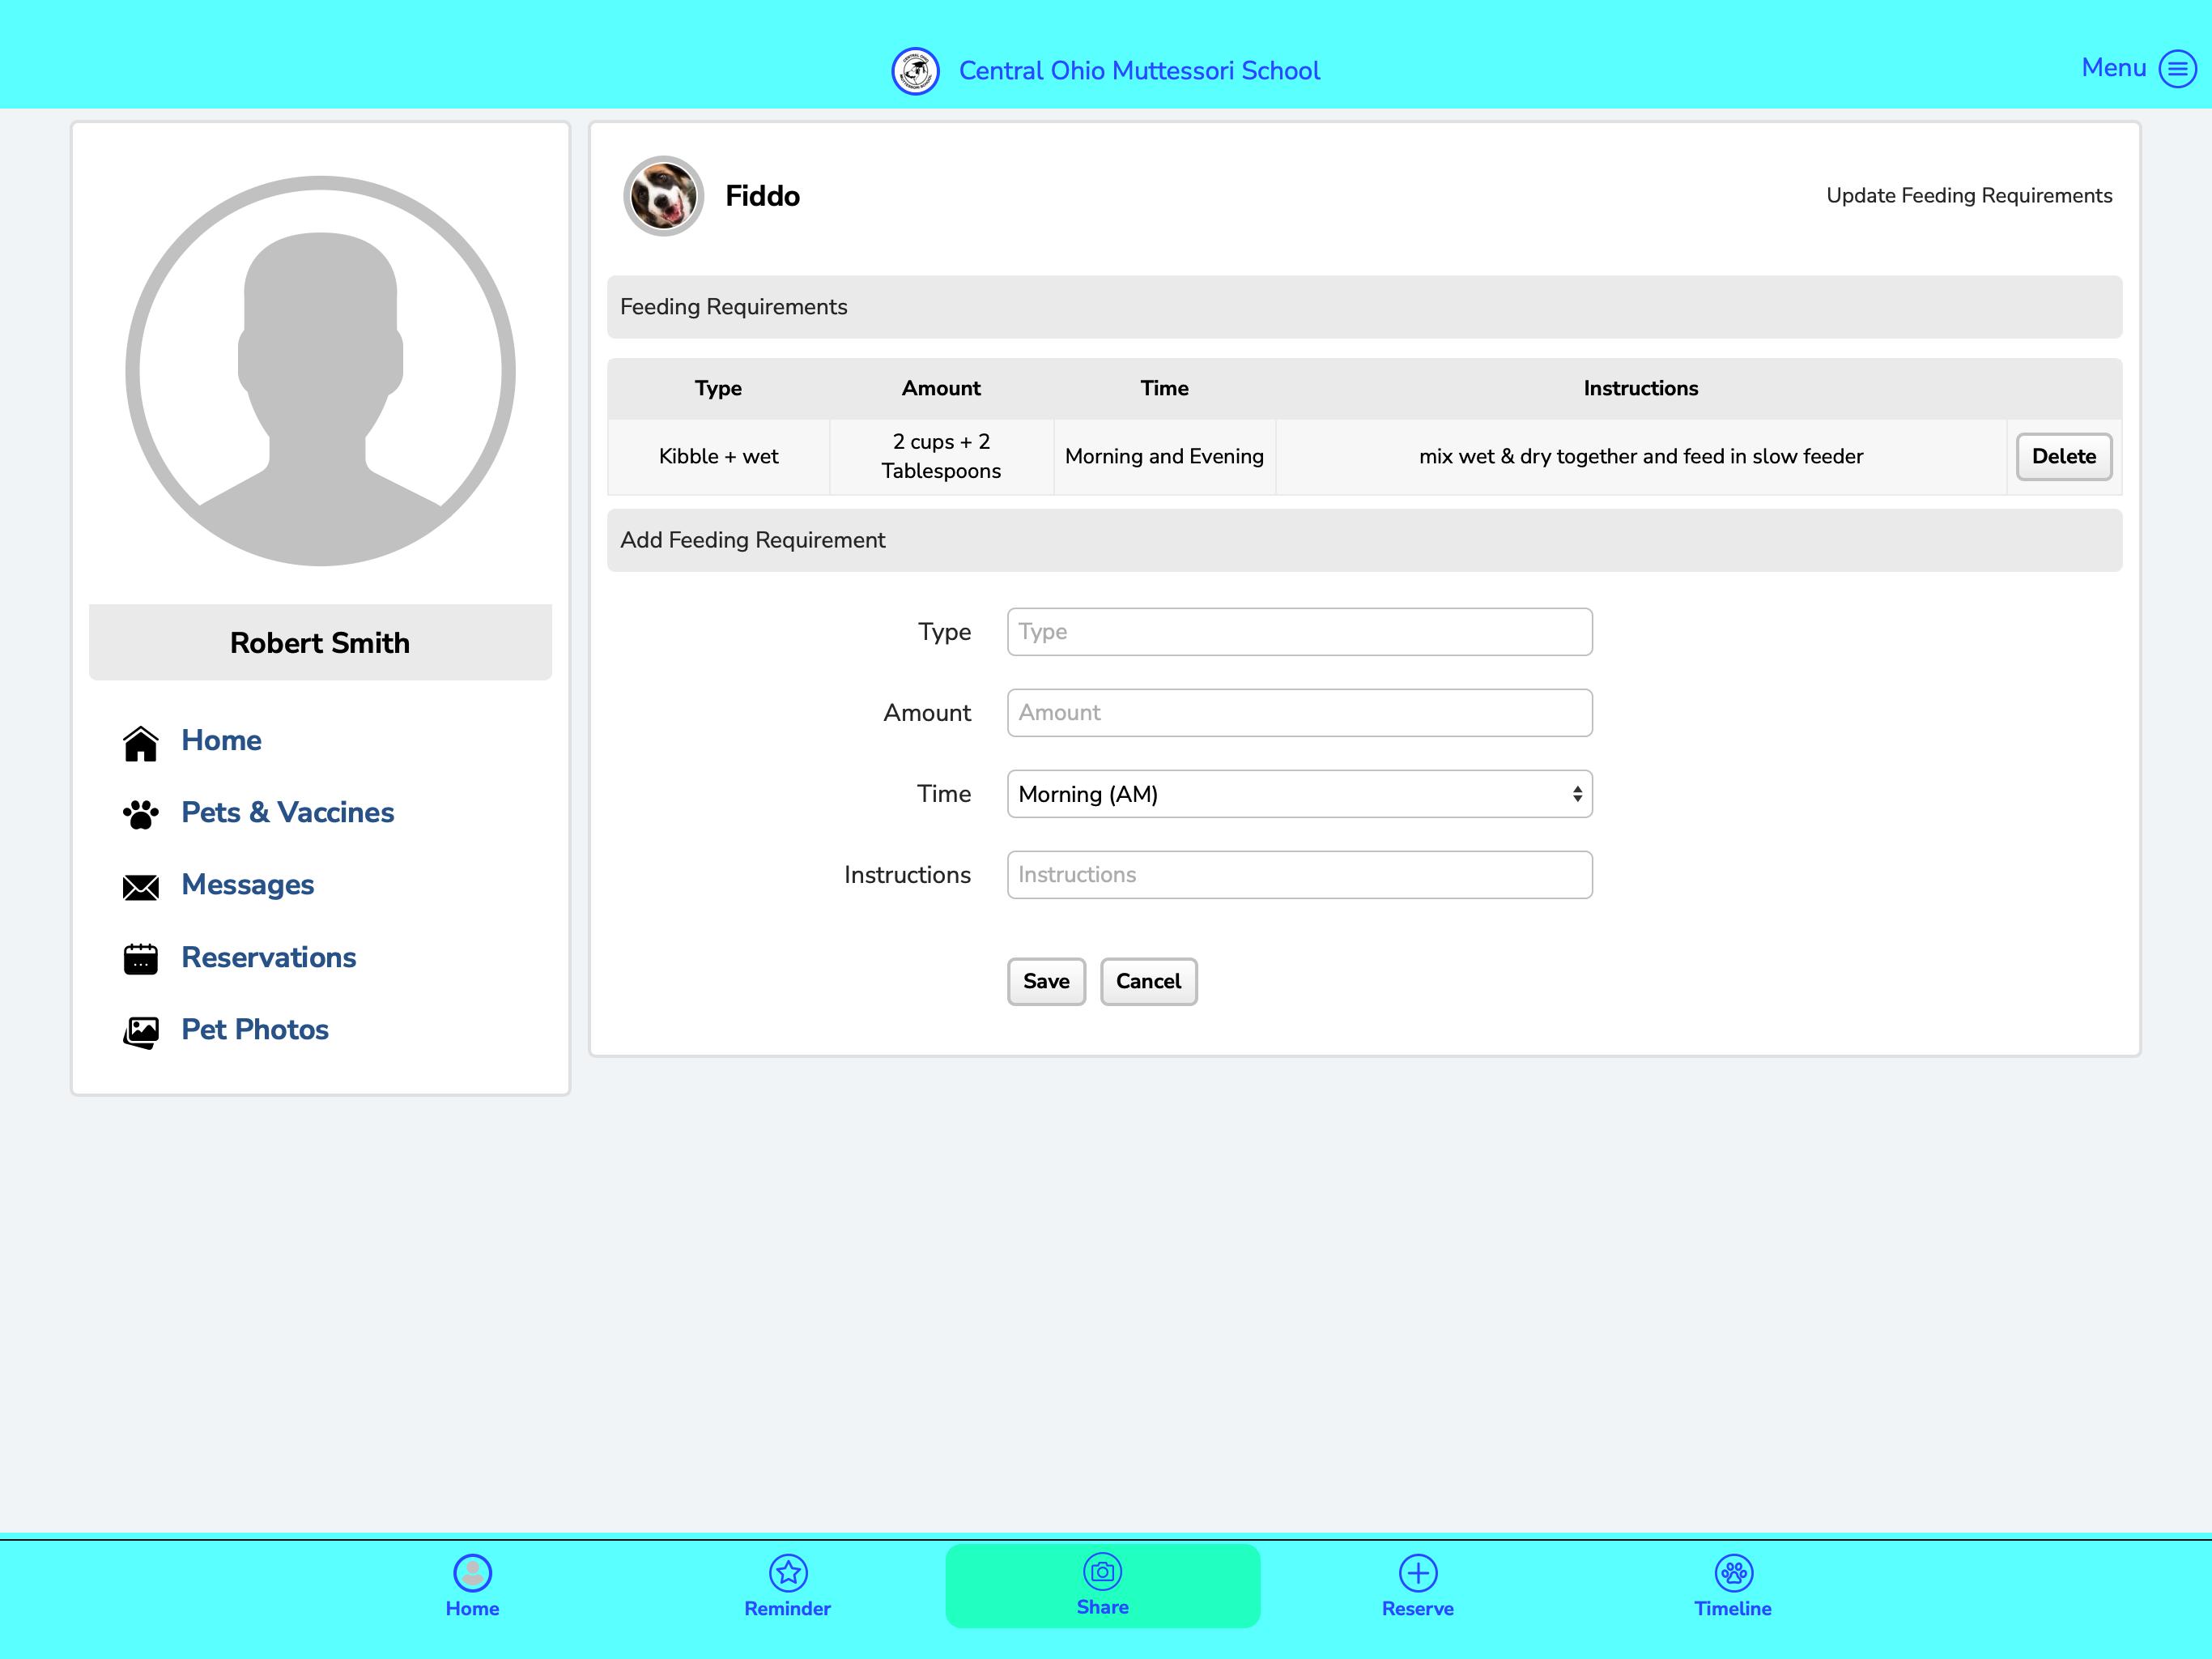Click the Type column header
The height and width of the screenshot is (1659, 2212).
pos(718,388)
